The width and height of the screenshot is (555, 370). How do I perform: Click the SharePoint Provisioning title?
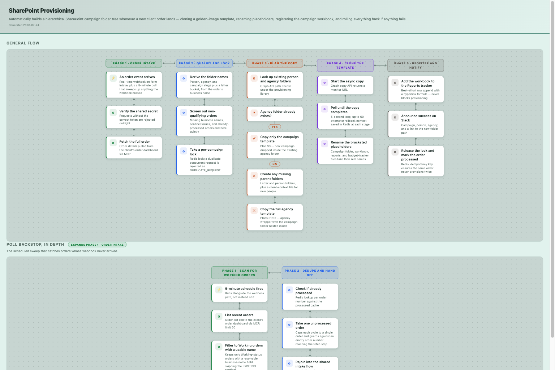pyautogui.click(x=42, y=10)
